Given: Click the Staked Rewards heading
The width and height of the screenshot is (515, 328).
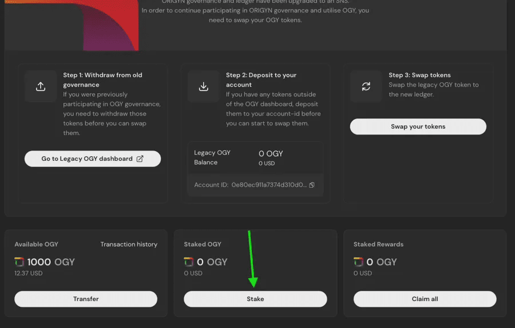Looking at the screenshot, I should pyautogui.click(x=378, y=244).
